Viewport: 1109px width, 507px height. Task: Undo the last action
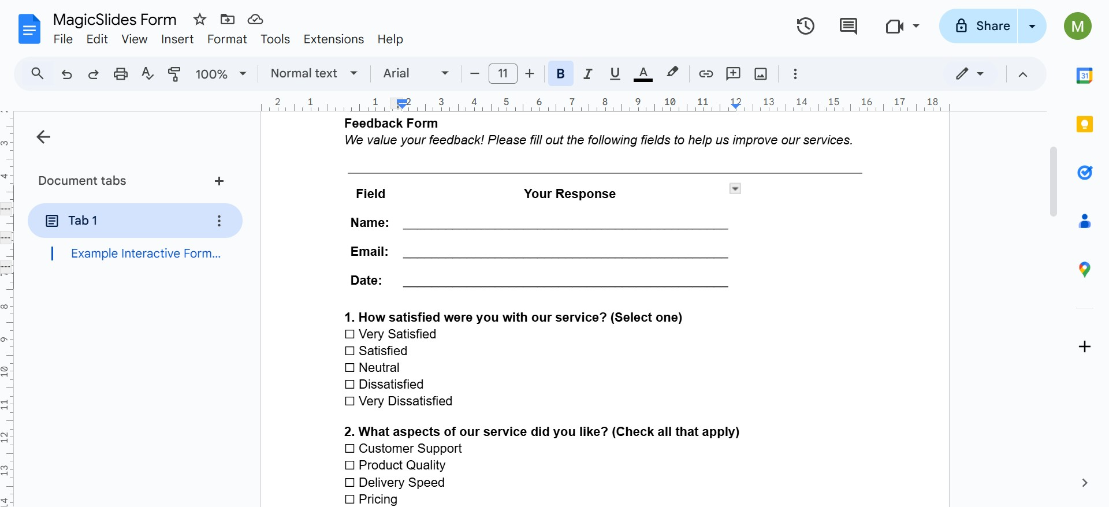pos(67,74)
